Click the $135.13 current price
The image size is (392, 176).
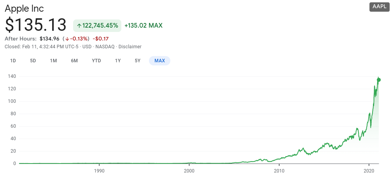[x=36, y=25]
